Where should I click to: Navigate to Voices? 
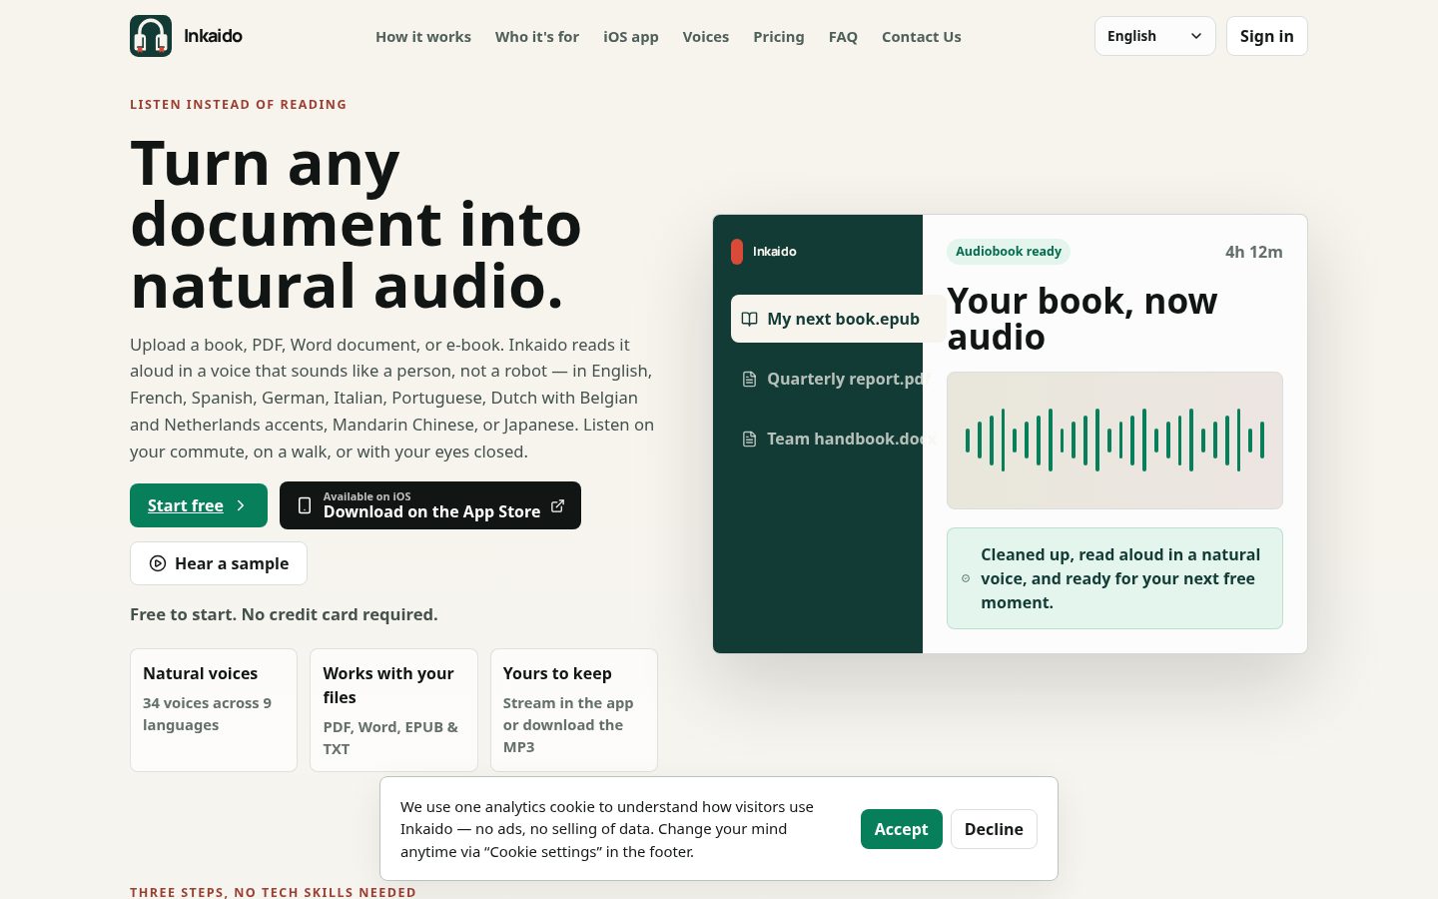(x=706, y=37)
